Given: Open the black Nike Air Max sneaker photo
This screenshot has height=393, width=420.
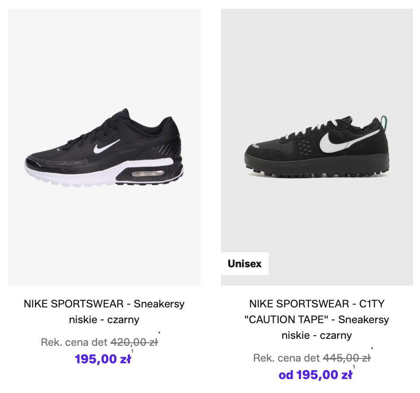Looking at the screenshot, I should coord(104,147).
